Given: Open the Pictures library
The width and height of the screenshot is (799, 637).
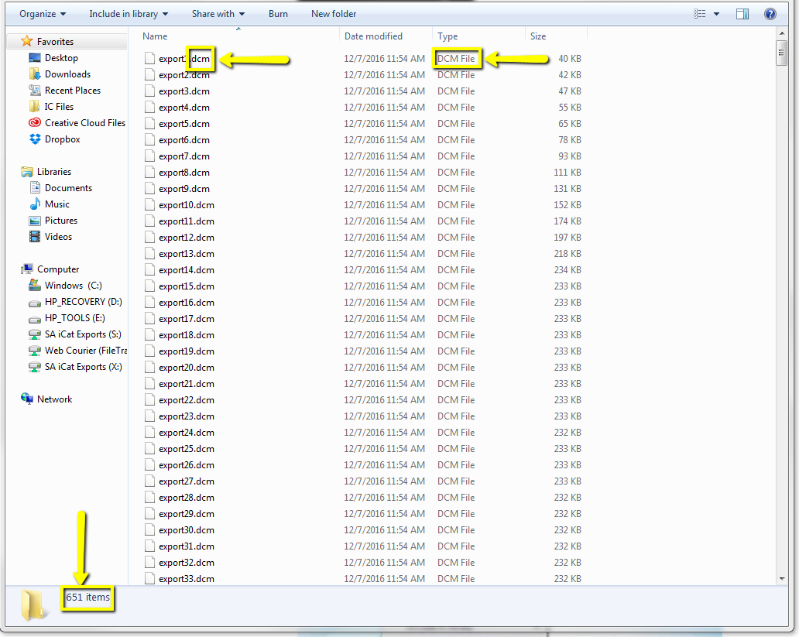Looking at the screenshot, I should pyautogui.click(x=53, y=221).
